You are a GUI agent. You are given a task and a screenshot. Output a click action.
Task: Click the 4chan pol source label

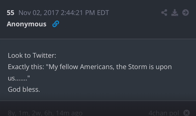click(x=164, y=113)
